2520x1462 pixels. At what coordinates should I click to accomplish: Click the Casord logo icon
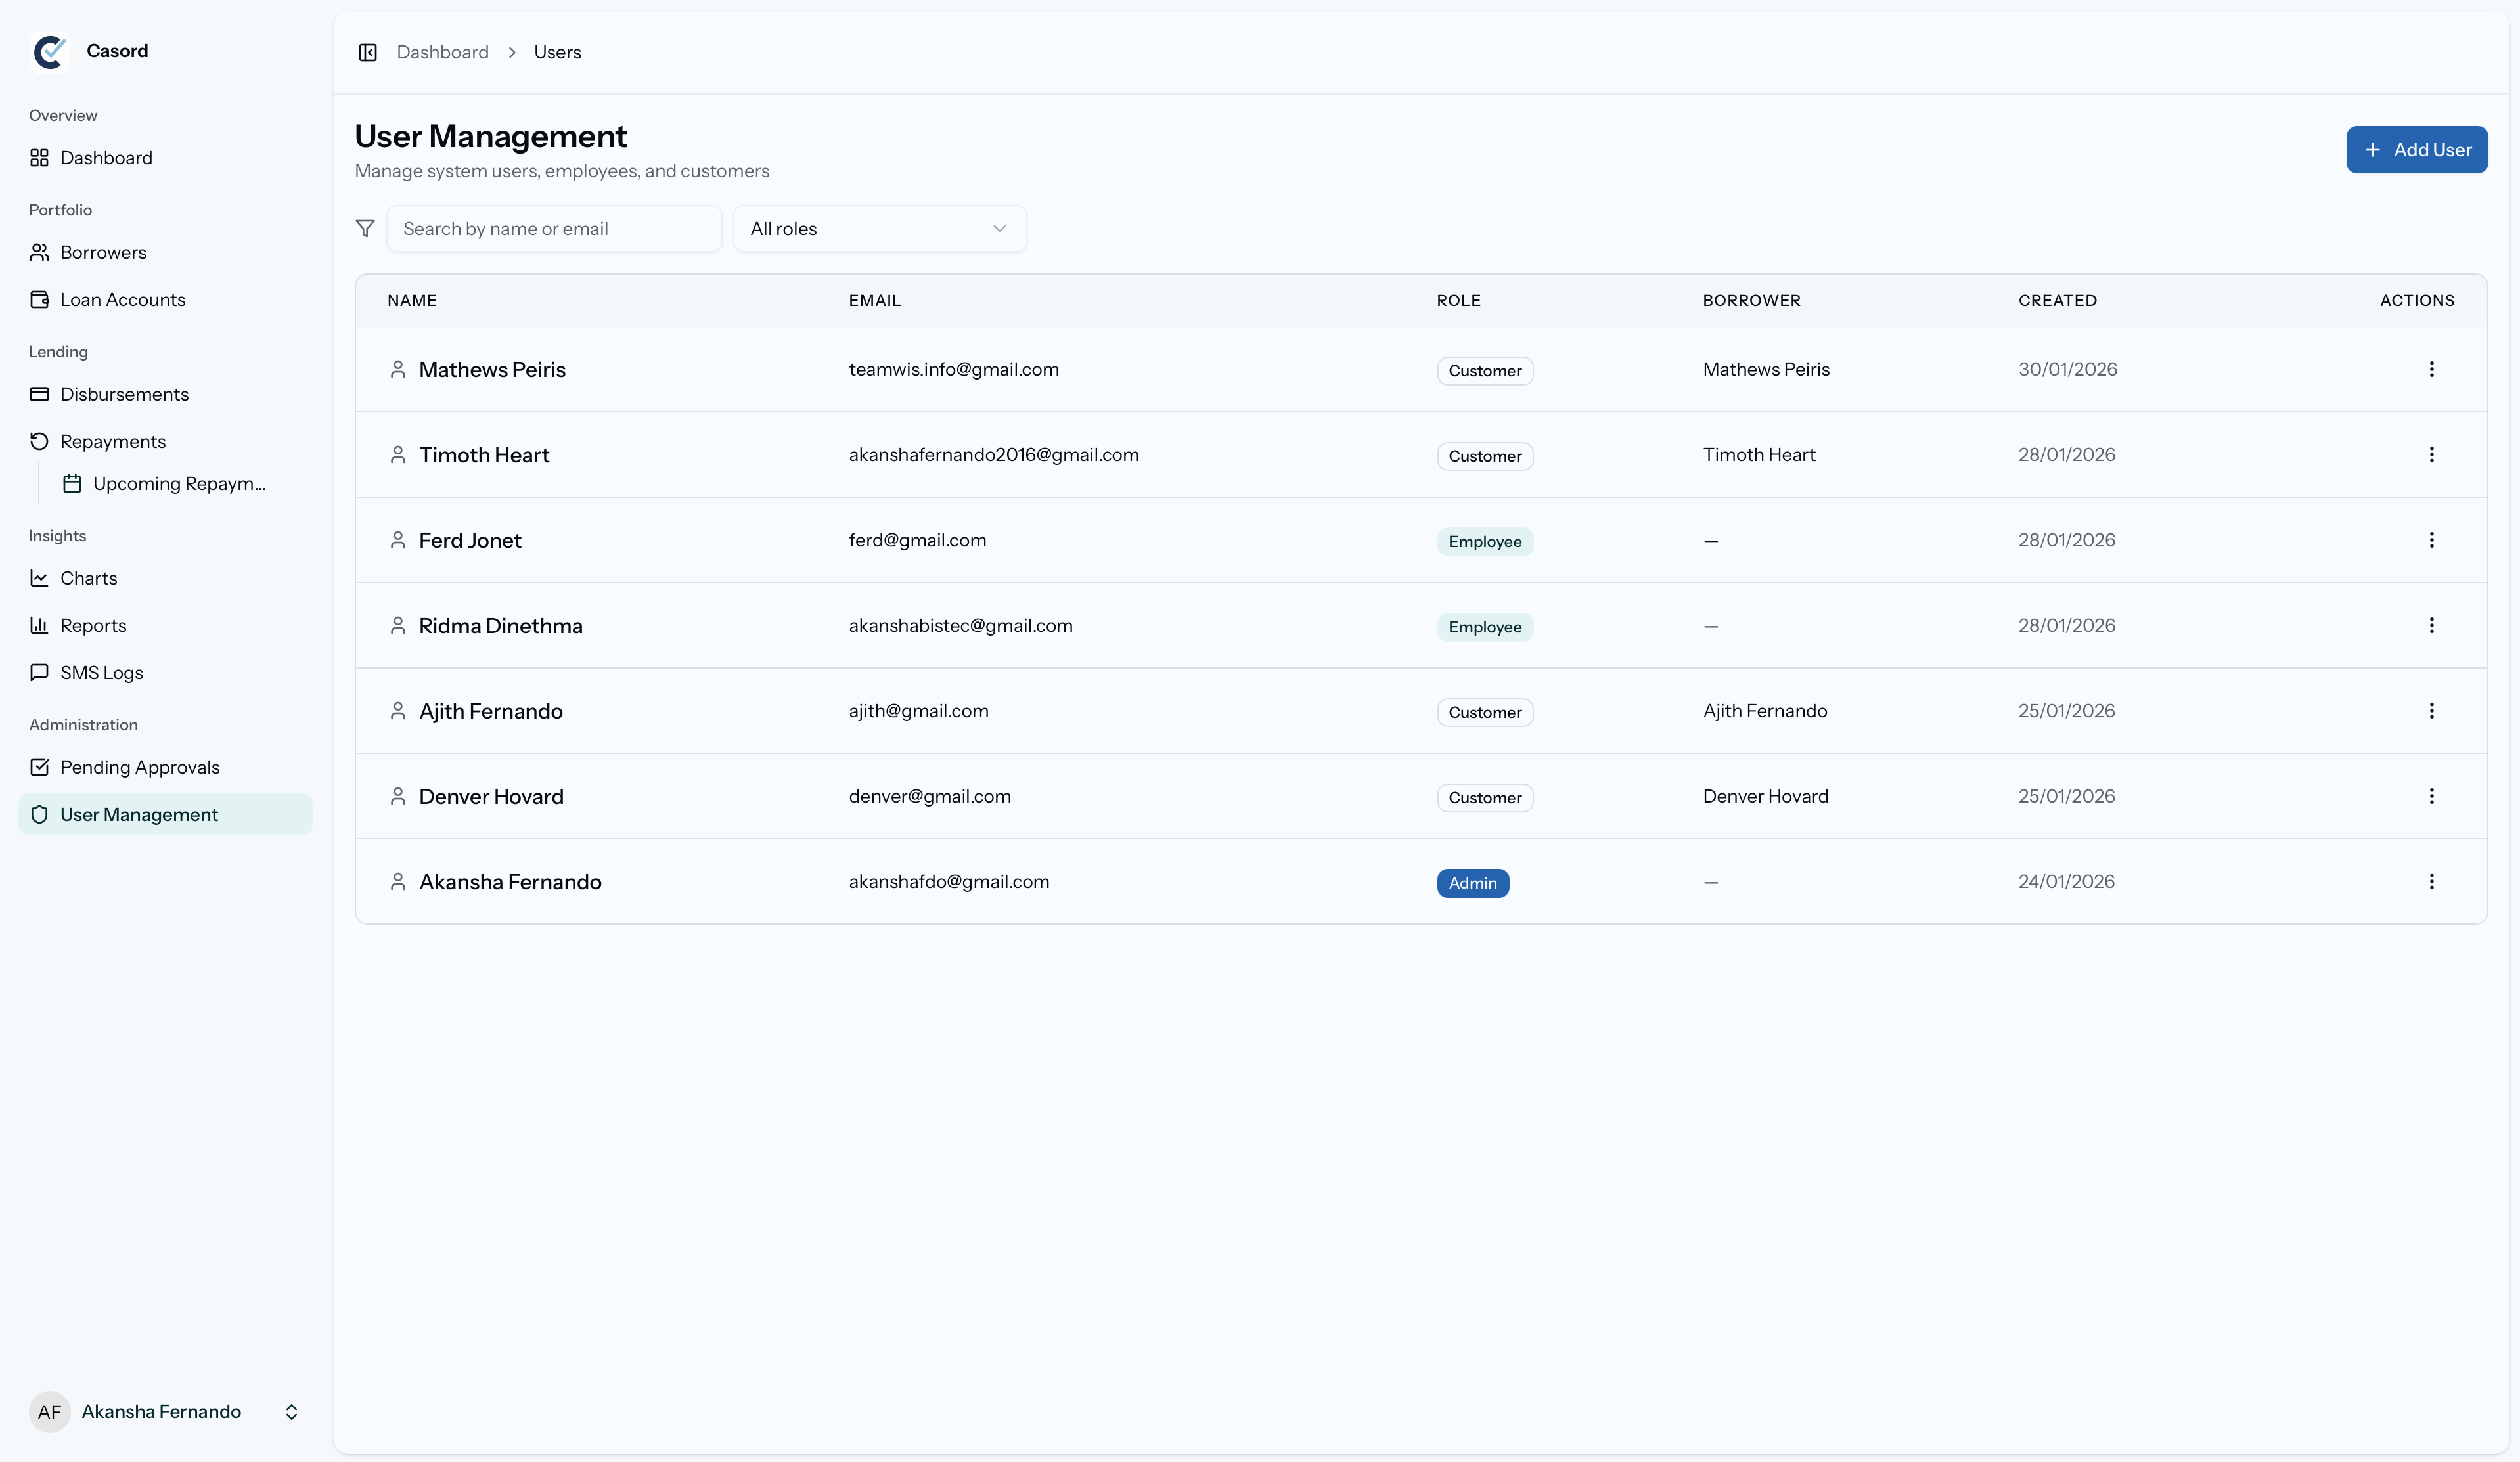click(x=50, y=51)
